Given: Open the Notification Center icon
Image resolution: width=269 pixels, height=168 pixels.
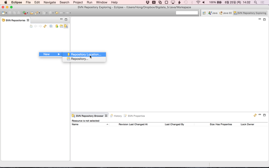Looking at the screenshot, I should click(262, 2).
